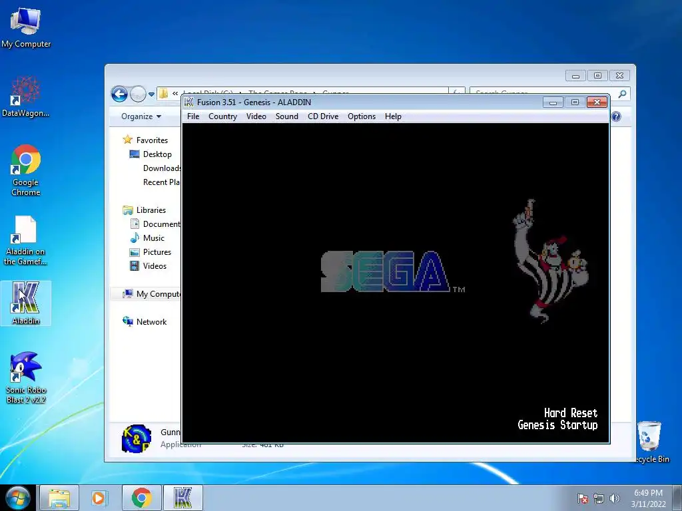Click the network tray icon
The width and height of the screenshot is (682, 511).
(599, 498)
